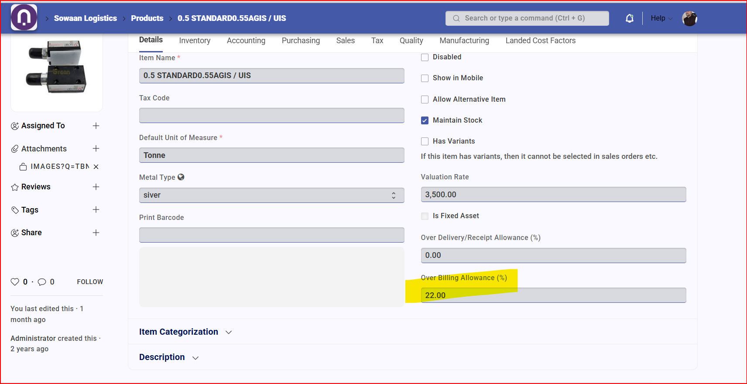The image size is (747, 384).
Task: Add a tag using plus icon
Action: pyautogui.click(x=96, y=210)
